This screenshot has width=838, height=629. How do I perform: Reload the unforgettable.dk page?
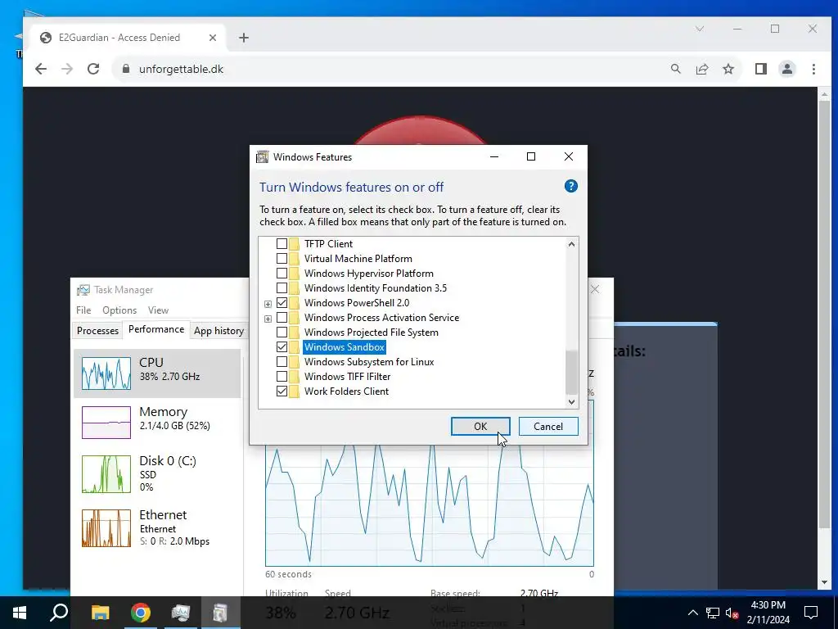(x=93, y=69)
